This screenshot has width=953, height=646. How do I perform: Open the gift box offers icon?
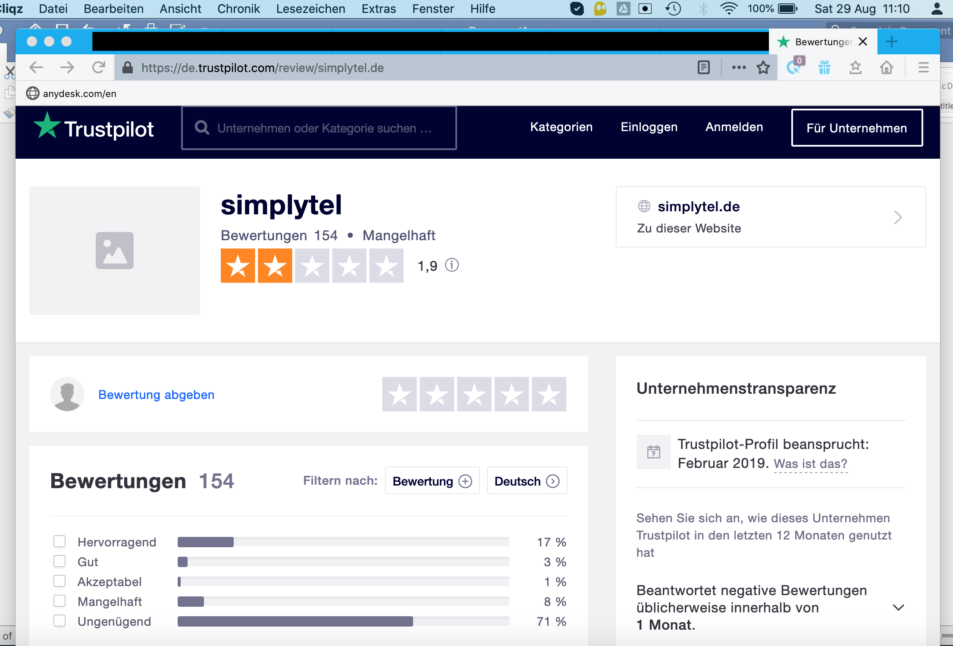824,67
